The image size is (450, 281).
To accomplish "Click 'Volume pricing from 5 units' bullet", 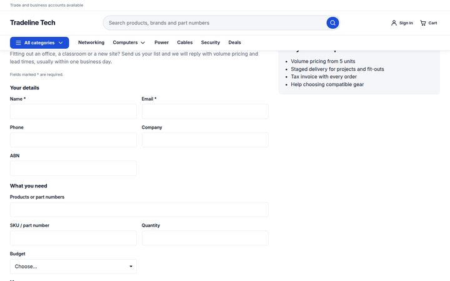I will tap(323, 61).
